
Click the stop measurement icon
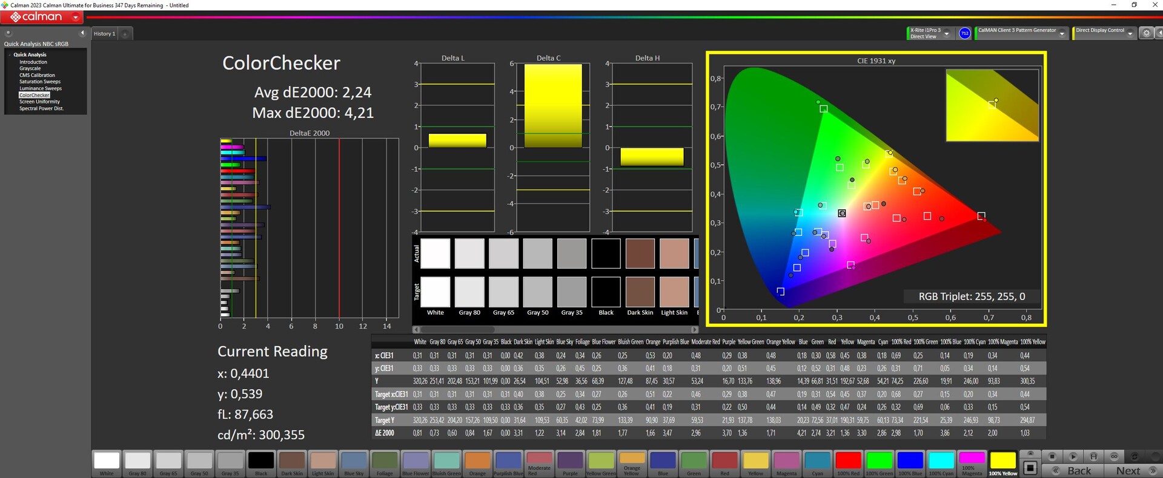click(x=1052, y=456)
